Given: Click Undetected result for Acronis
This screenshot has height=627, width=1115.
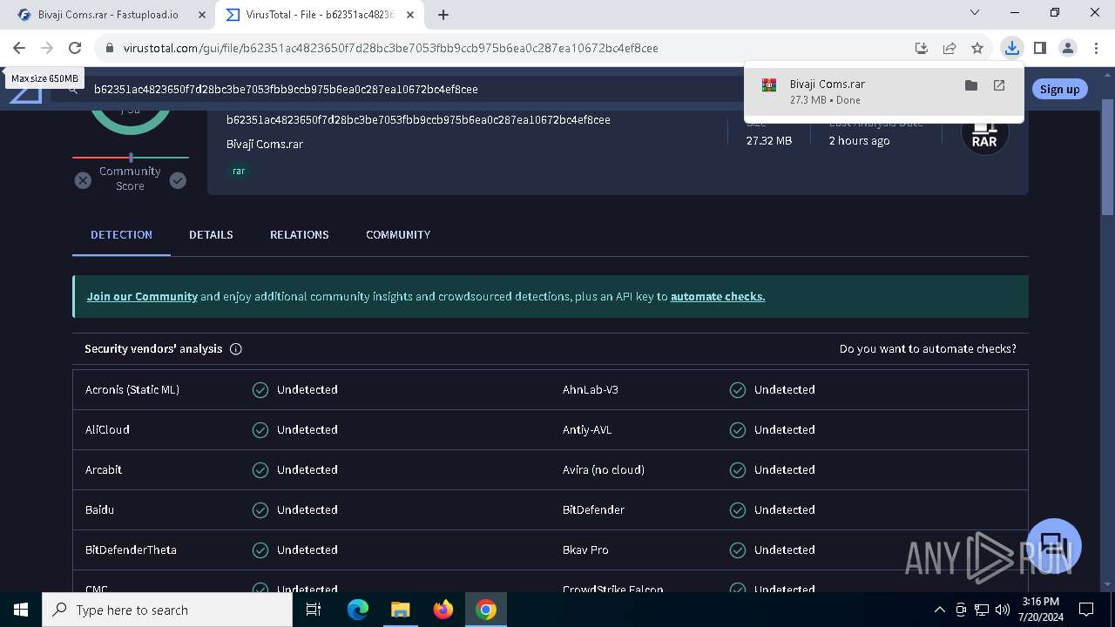Looking at the screenshot, I should coord(307,389).
